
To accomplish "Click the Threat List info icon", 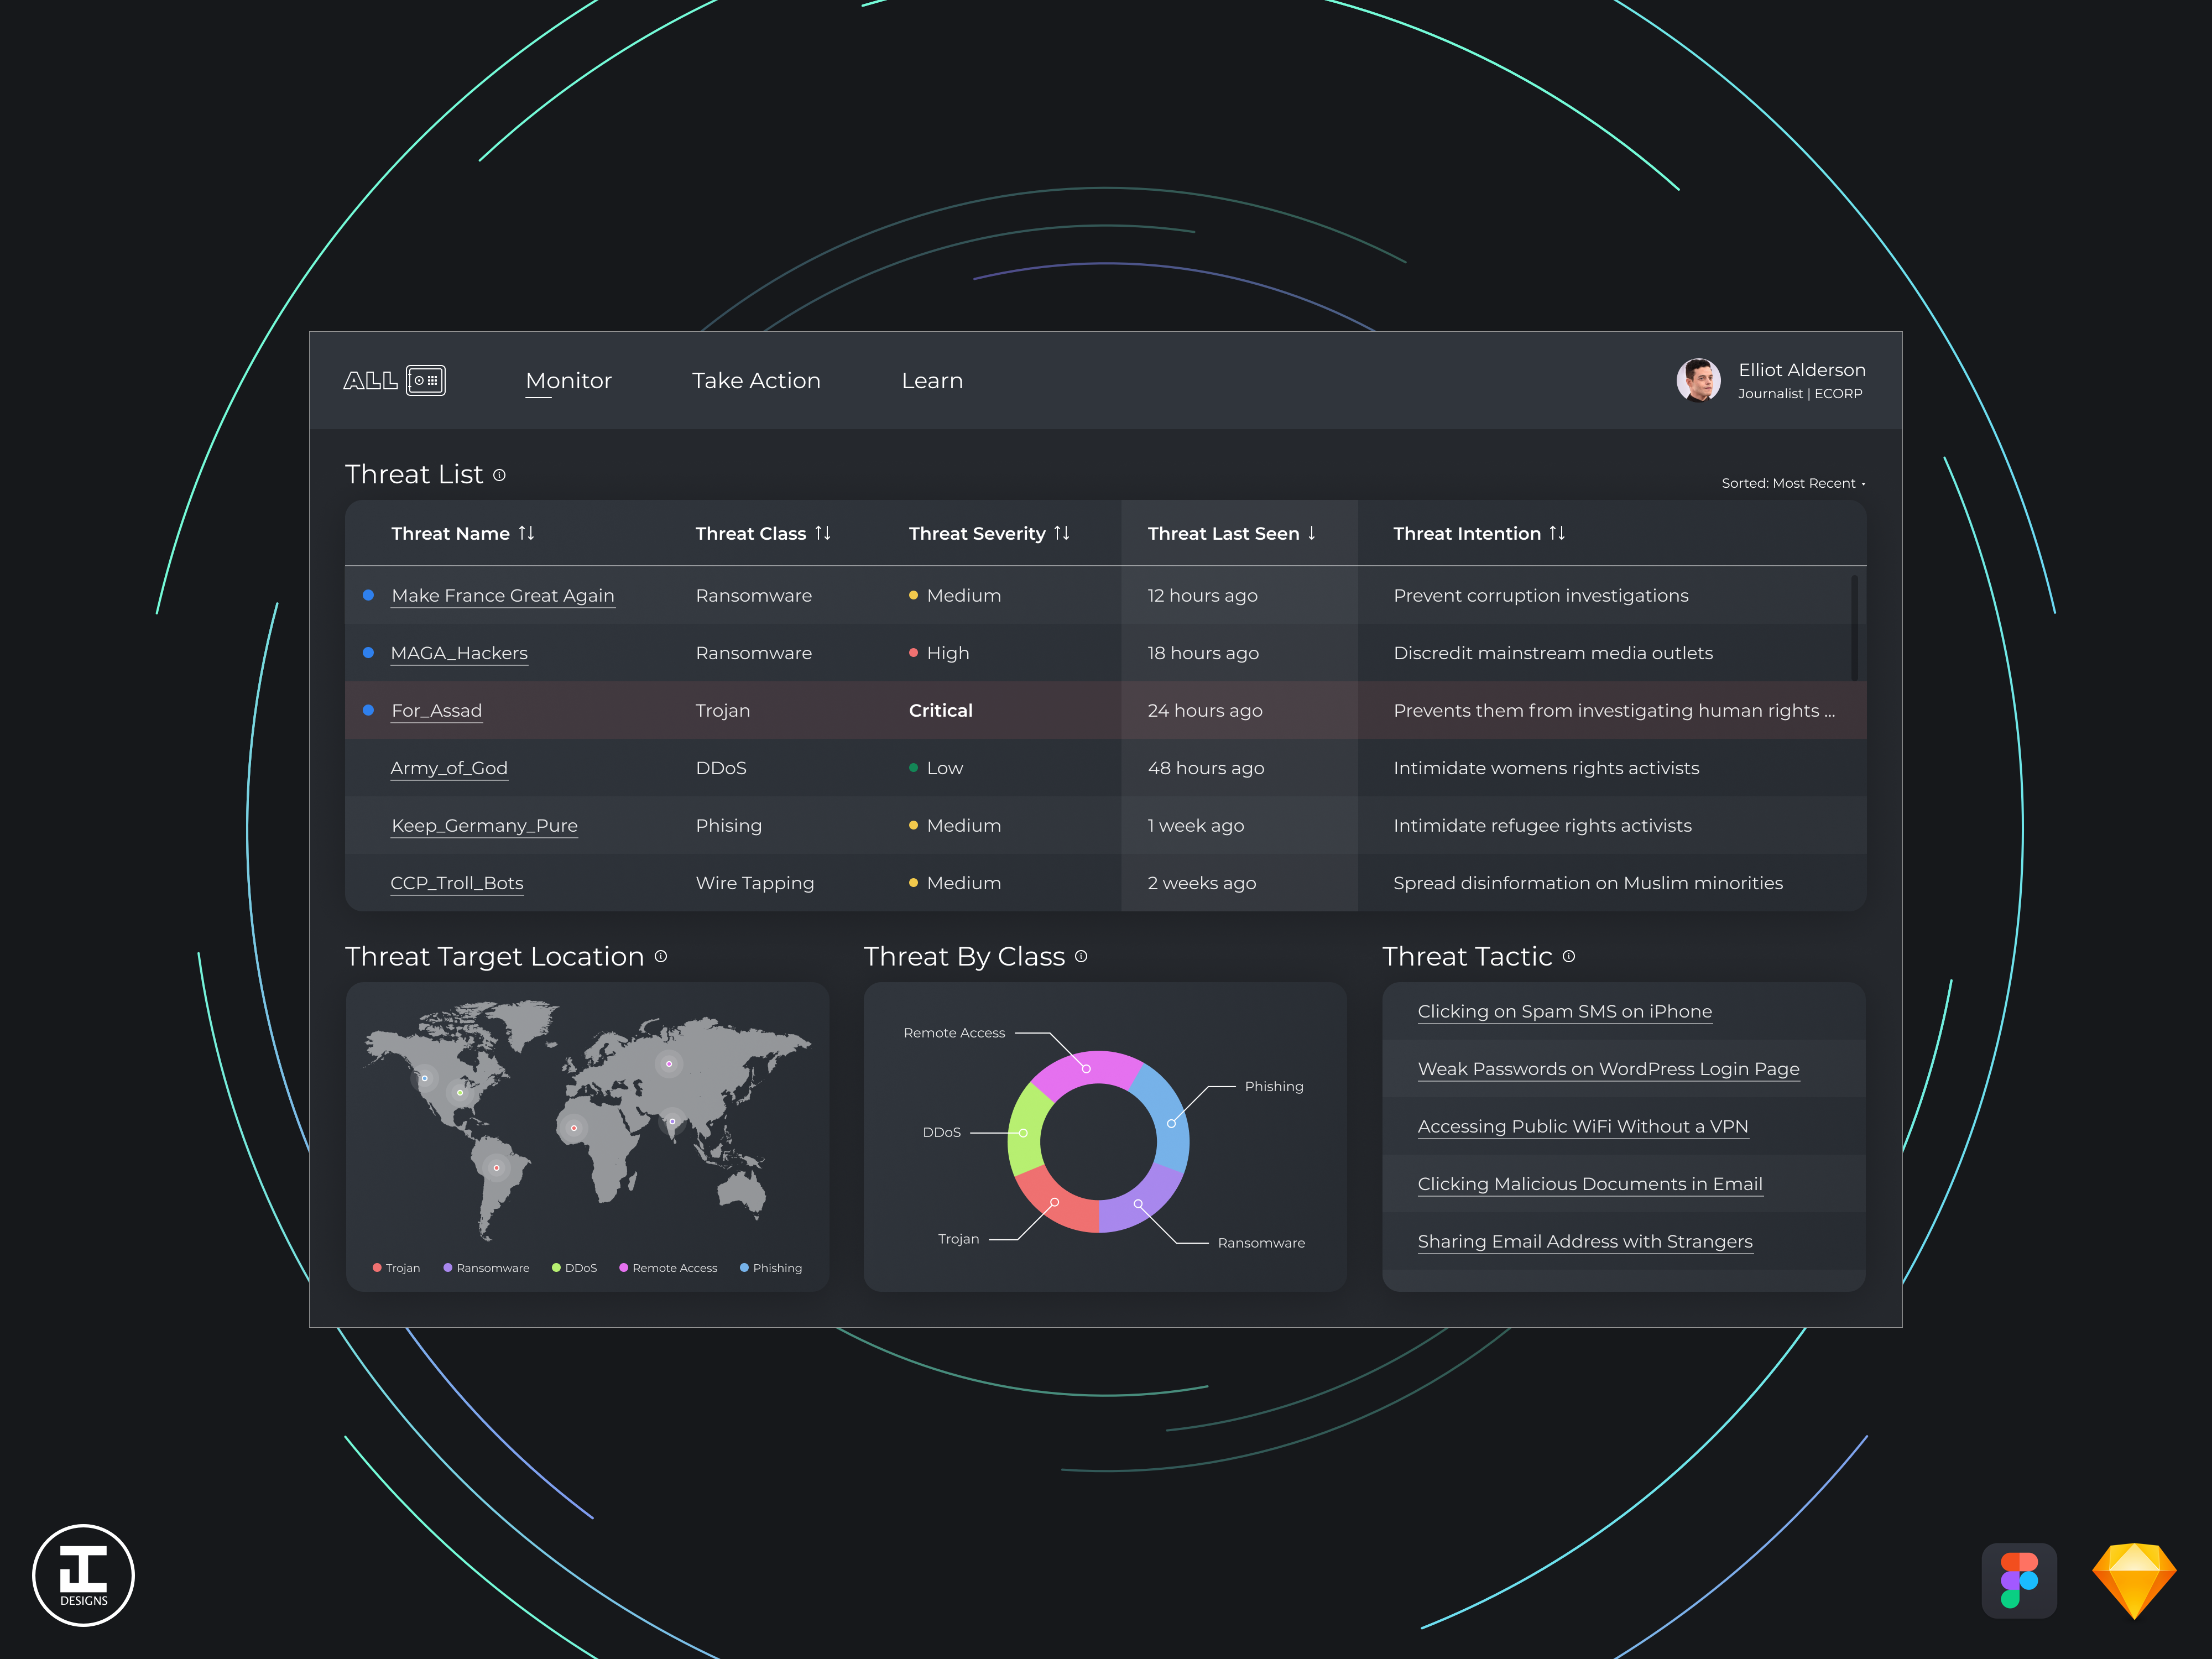I will [499, 475].
